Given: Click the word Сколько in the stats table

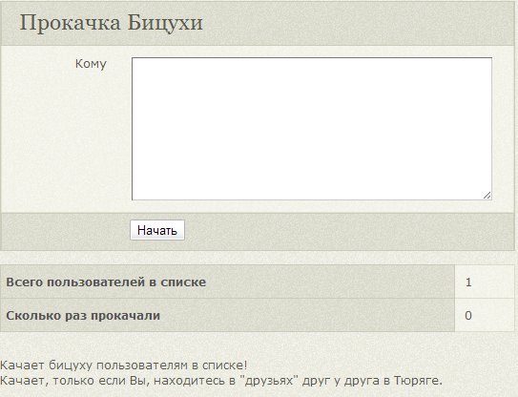Looking at the screenshot, I should 33,315.
